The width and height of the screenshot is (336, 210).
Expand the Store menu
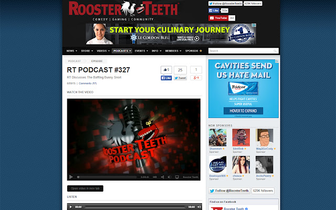87,51
